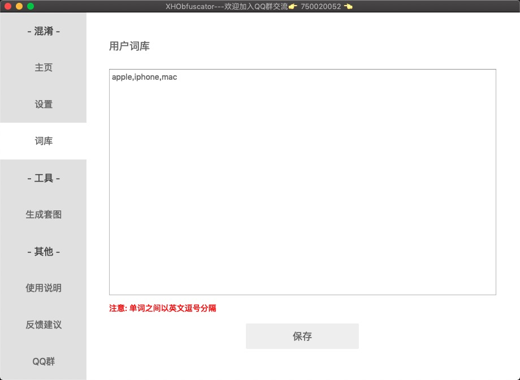Click the - 工具 - section header

pyautogui.click(x=44, y=178)
